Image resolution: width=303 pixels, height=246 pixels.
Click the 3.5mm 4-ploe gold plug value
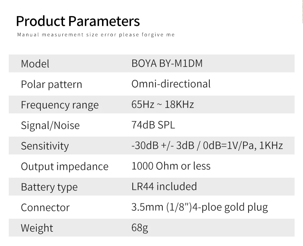(x=200, y=207)
